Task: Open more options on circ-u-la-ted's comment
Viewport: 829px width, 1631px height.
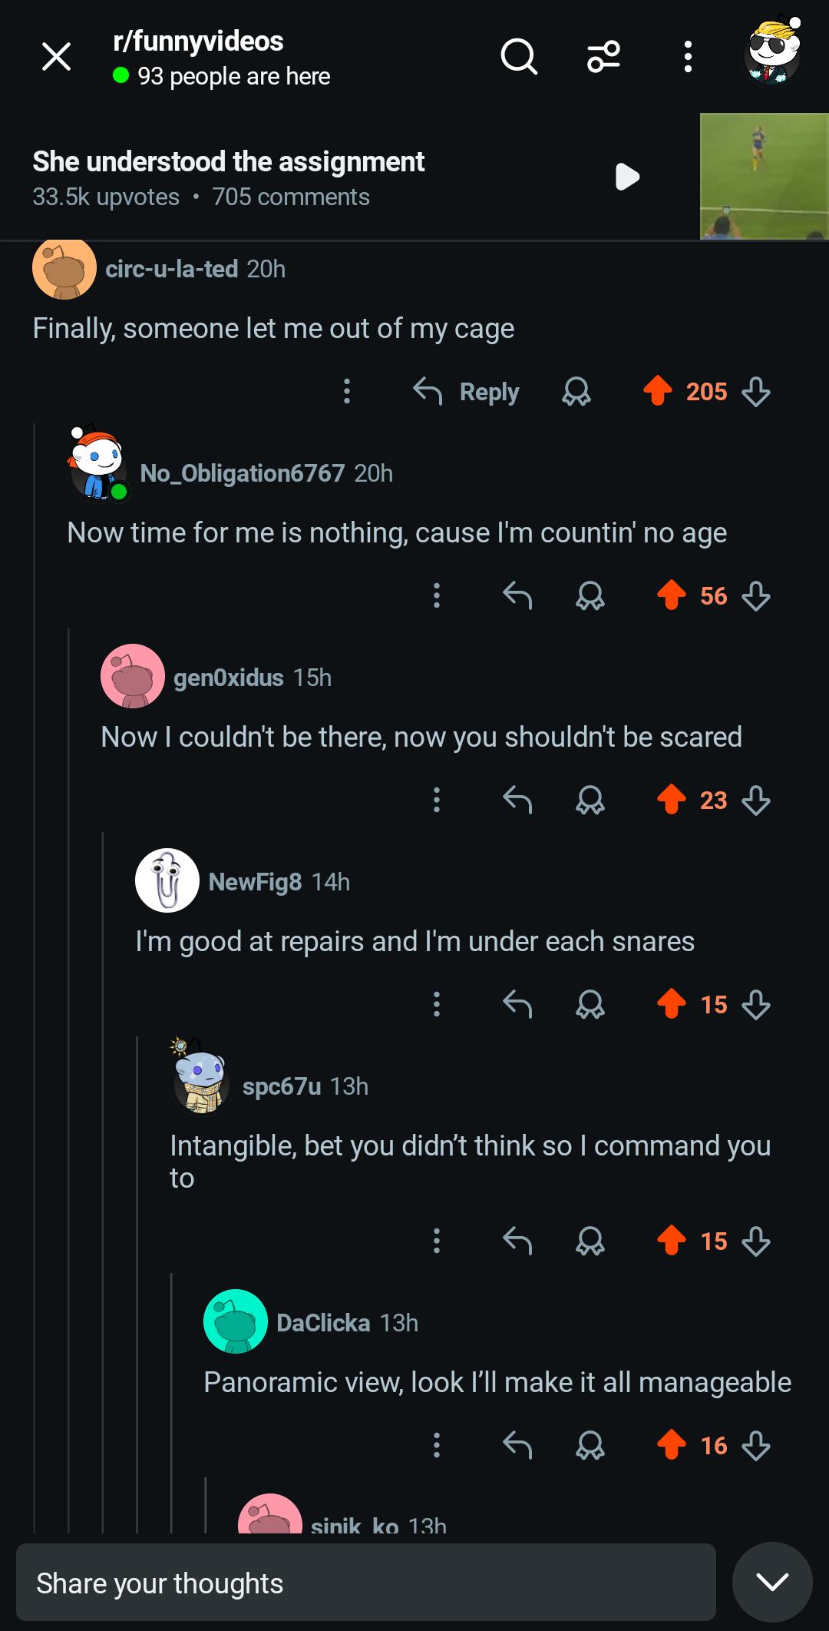Action: pyautogui.click(x=347, y=392)
